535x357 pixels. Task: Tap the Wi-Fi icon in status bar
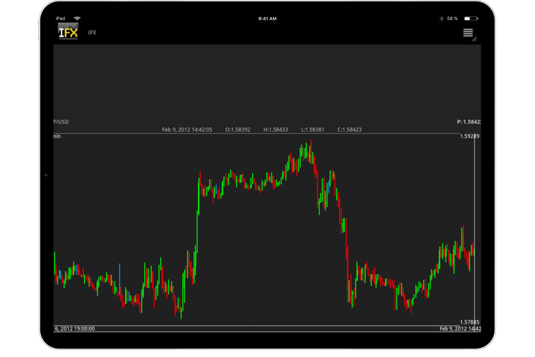click(x=78, y=18)
